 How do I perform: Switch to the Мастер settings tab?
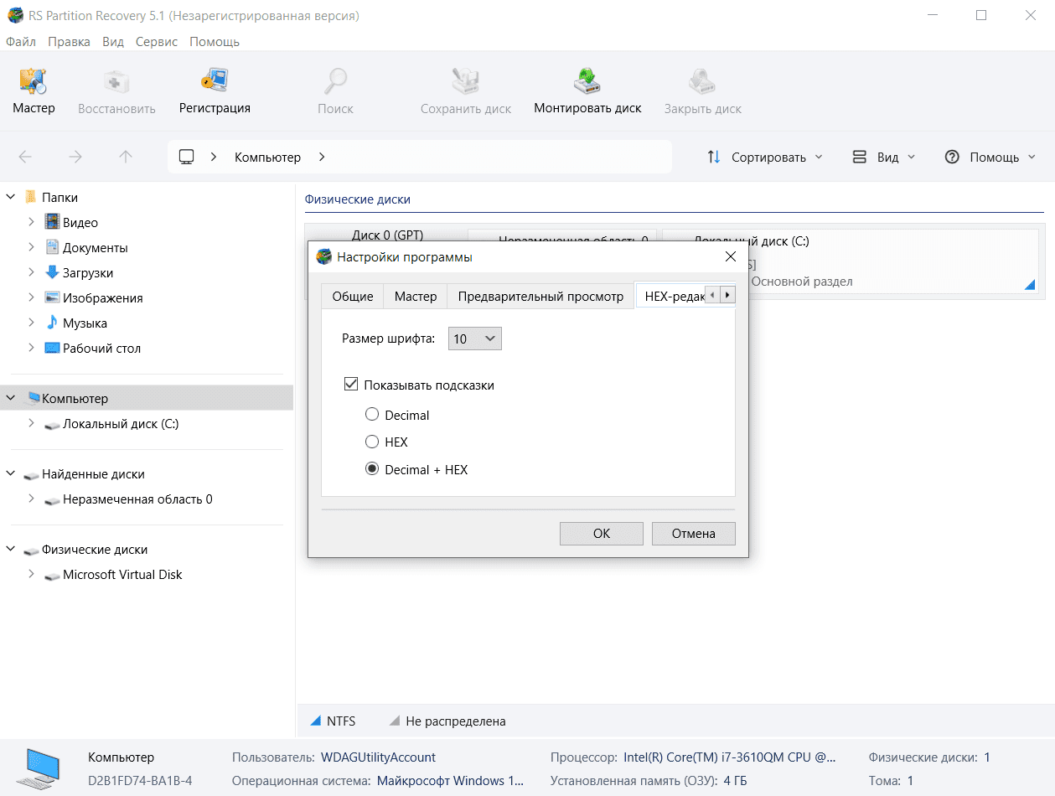[416, 297]
